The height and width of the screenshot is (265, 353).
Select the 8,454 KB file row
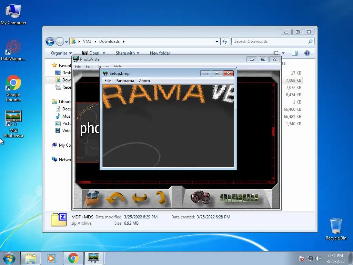click(x=292, y=95)
